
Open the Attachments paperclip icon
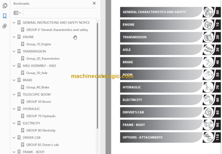(5, 26)
